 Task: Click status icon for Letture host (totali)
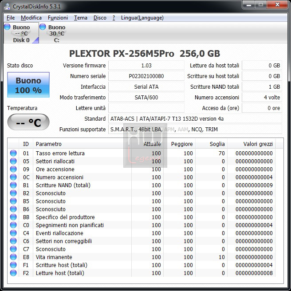pyautogui.click(x=13, y=273)
